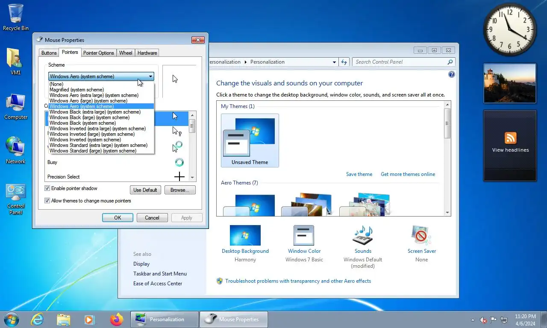547x328 pixels.
Task: Select the VM1 folder desktop icon
Action: point(16,61)
